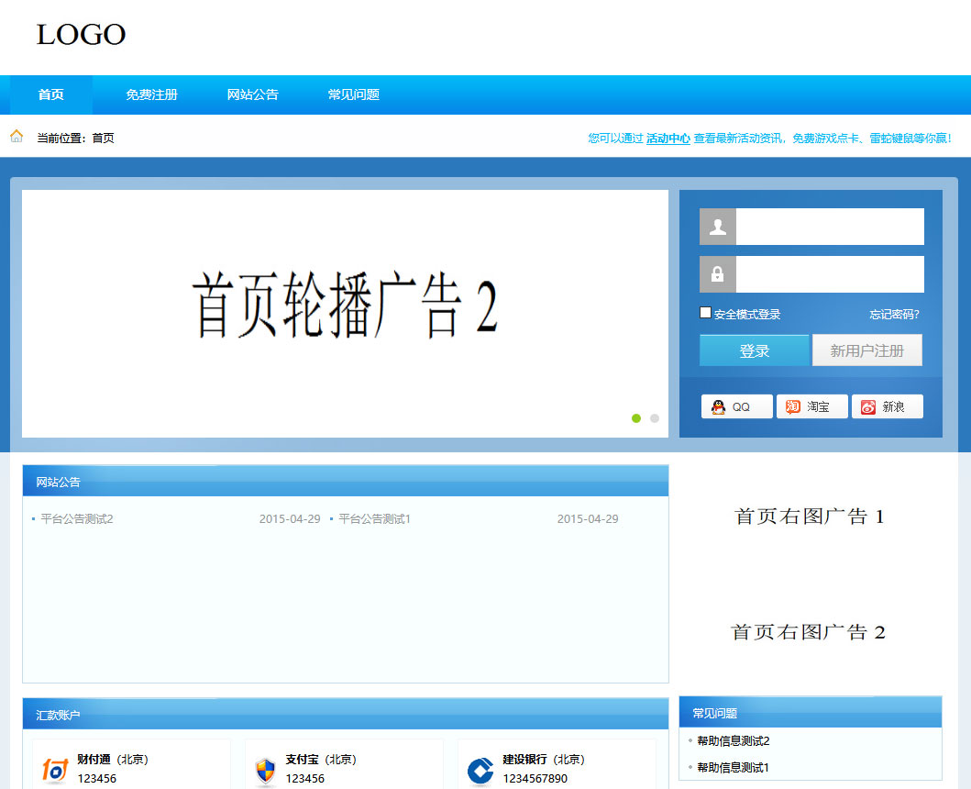Click the 财付通 payment logo
This screenshot has width=971, height=789.
coord(55,770)
